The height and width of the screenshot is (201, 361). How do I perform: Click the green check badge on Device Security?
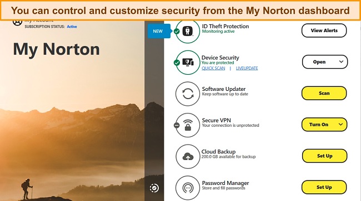(177, 63)
